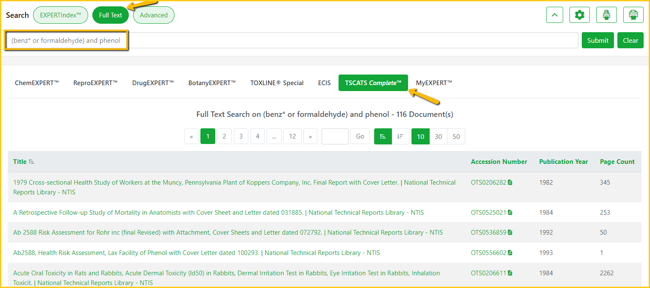Go to next page with » arrow

(x=310, y=136)
